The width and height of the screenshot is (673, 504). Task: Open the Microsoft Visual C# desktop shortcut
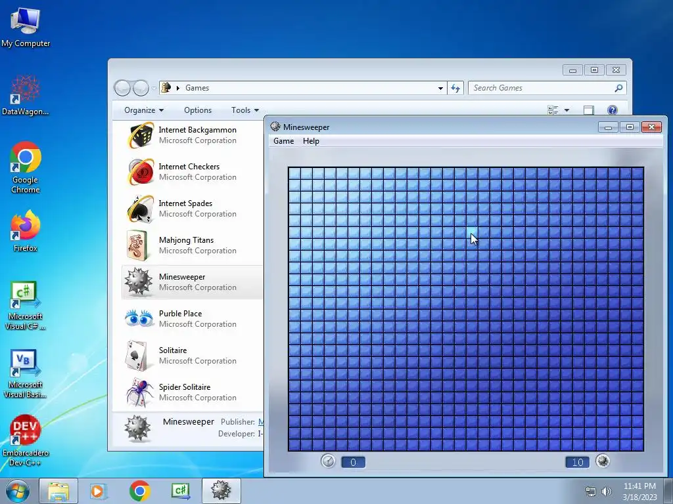point(26,305)
